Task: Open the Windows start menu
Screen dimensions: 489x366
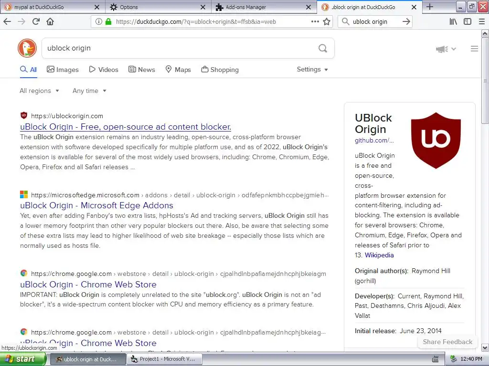Action: (23, 359)
